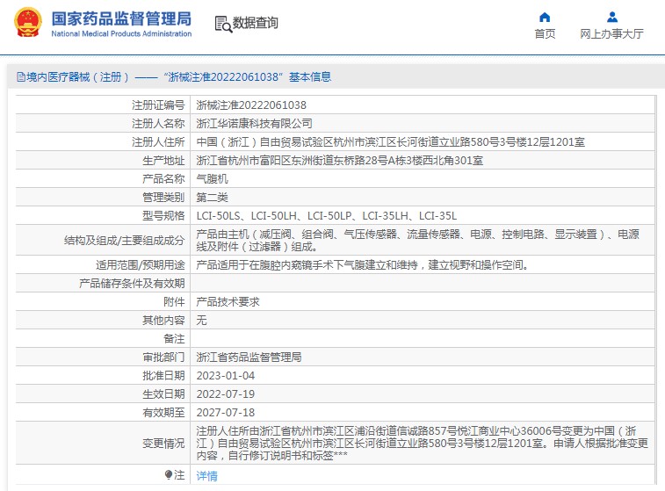Select the 生产地址 label cell
Screen dimensions: 665x491
click(163, 161)
